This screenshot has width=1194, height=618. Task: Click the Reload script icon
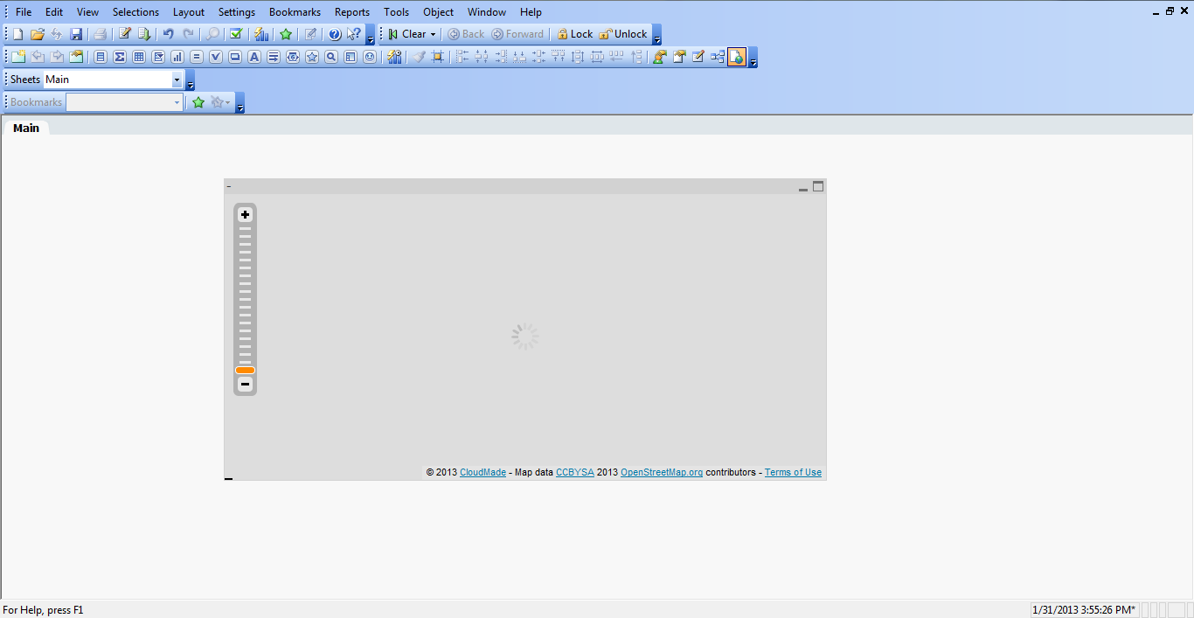pyautogui.click(x=144, y=34)
